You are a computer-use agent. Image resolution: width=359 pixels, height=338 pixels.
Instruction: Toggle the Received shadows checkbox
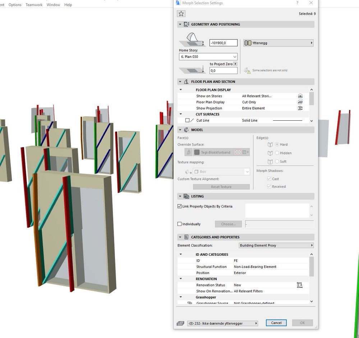tap(269, 186)
